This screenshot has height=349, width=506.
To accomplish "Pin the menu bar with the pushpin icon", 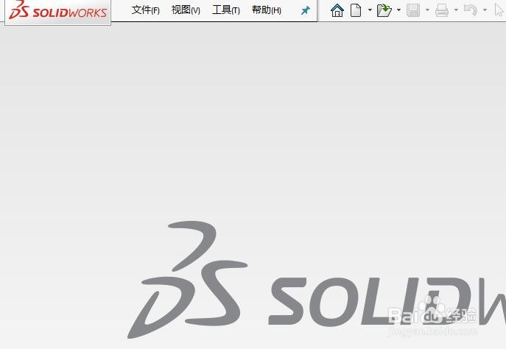I will point(305,10).
